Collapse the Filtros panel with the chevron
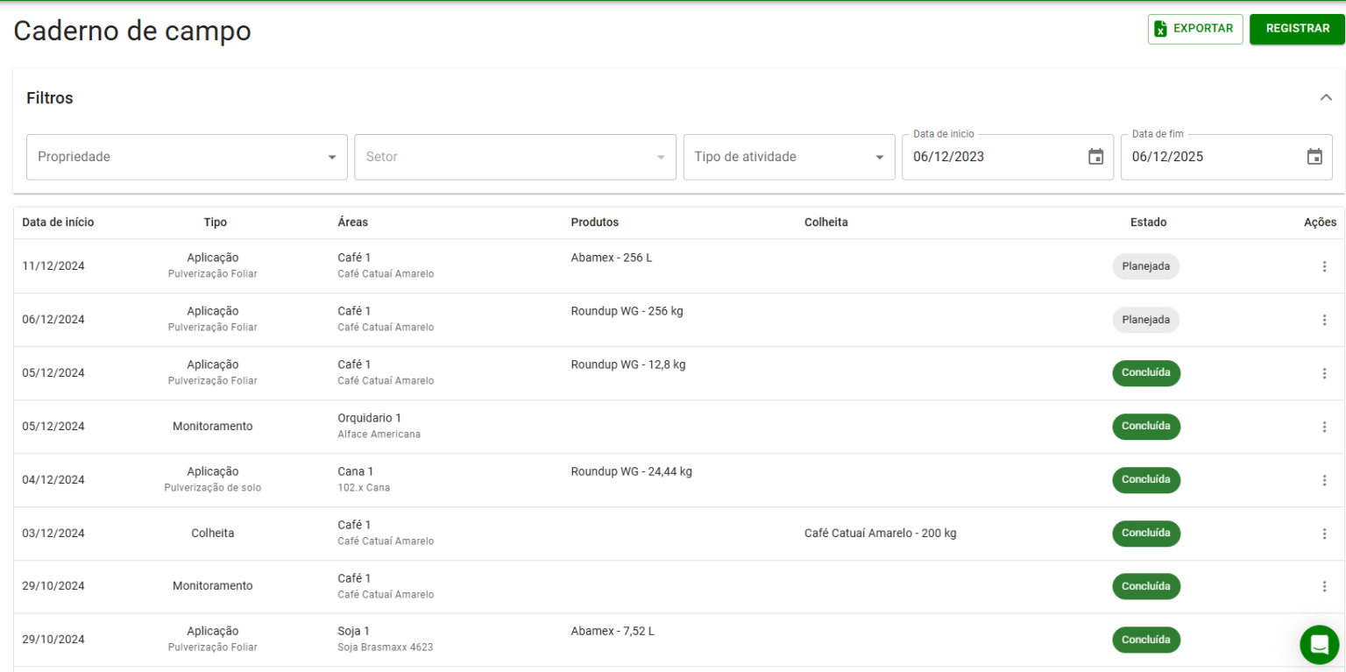The width and height of the screenshot is (1346, 672). [1326, 98]
